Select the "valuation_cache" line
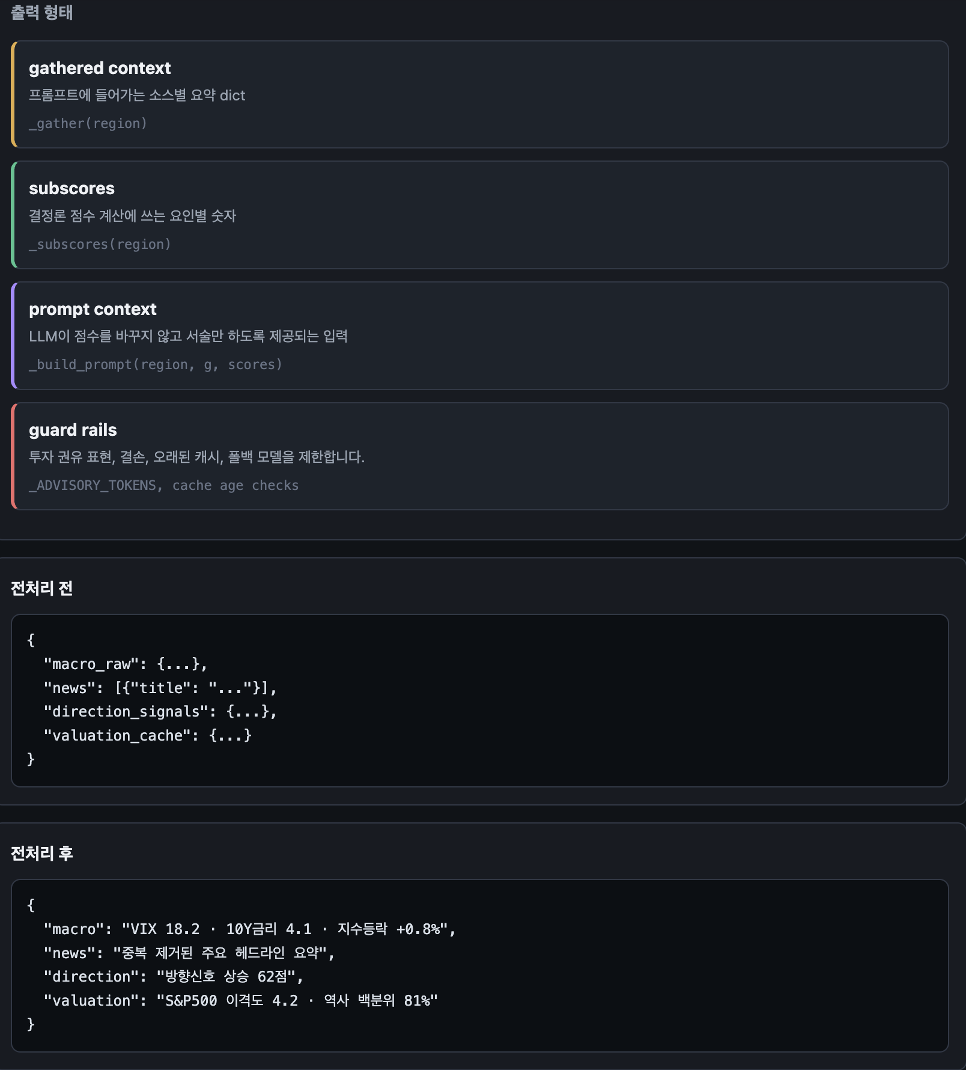966x1070 pixels. tap(147, 735)
